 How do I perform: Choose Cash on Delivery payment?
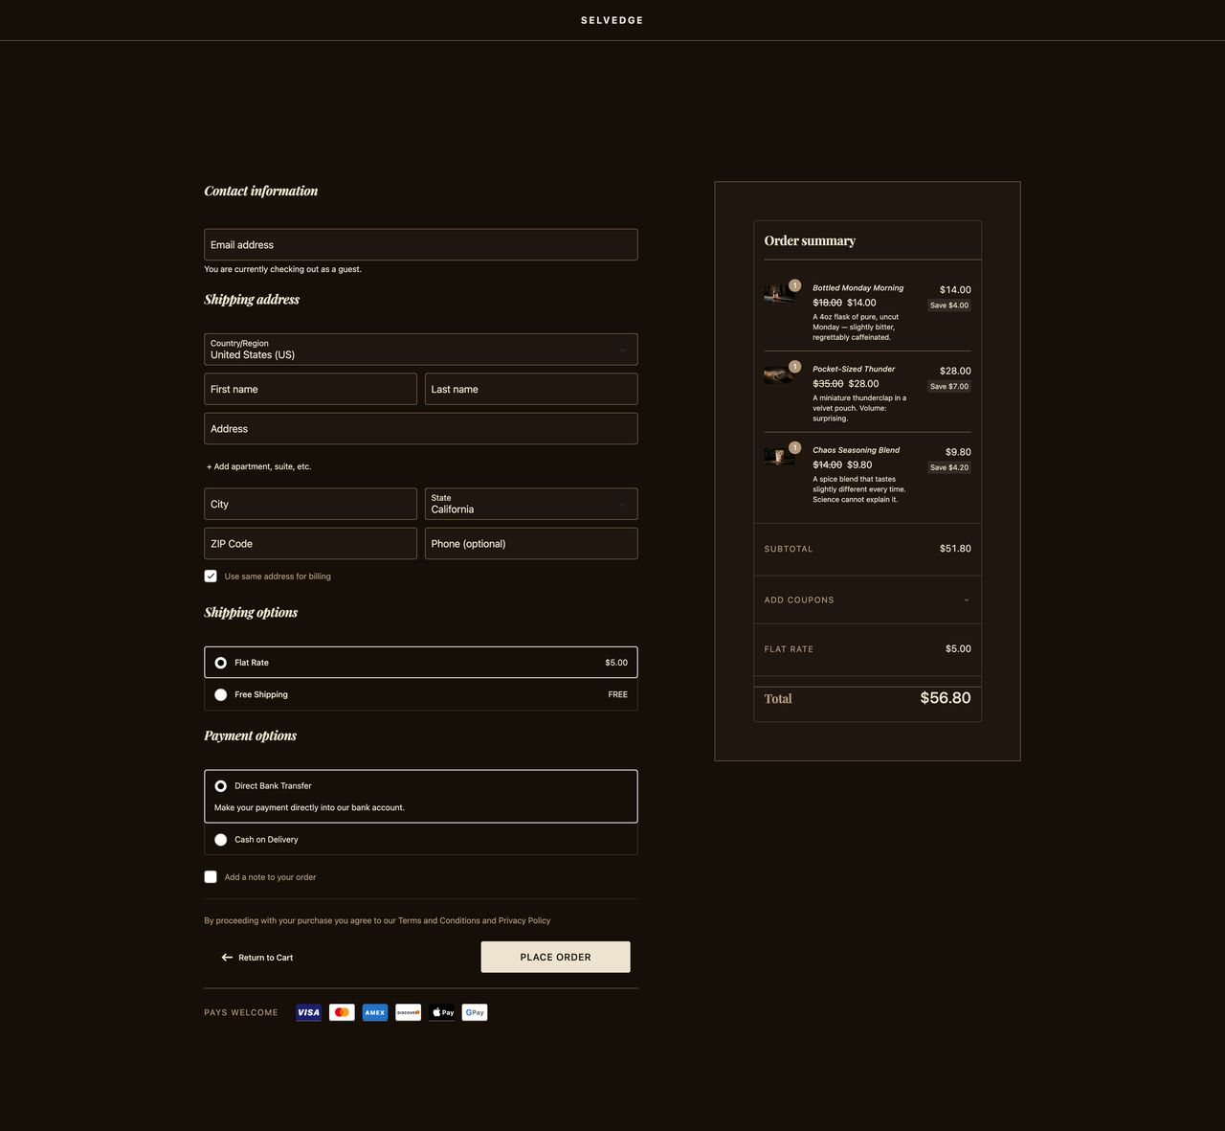tap(221, 840)
